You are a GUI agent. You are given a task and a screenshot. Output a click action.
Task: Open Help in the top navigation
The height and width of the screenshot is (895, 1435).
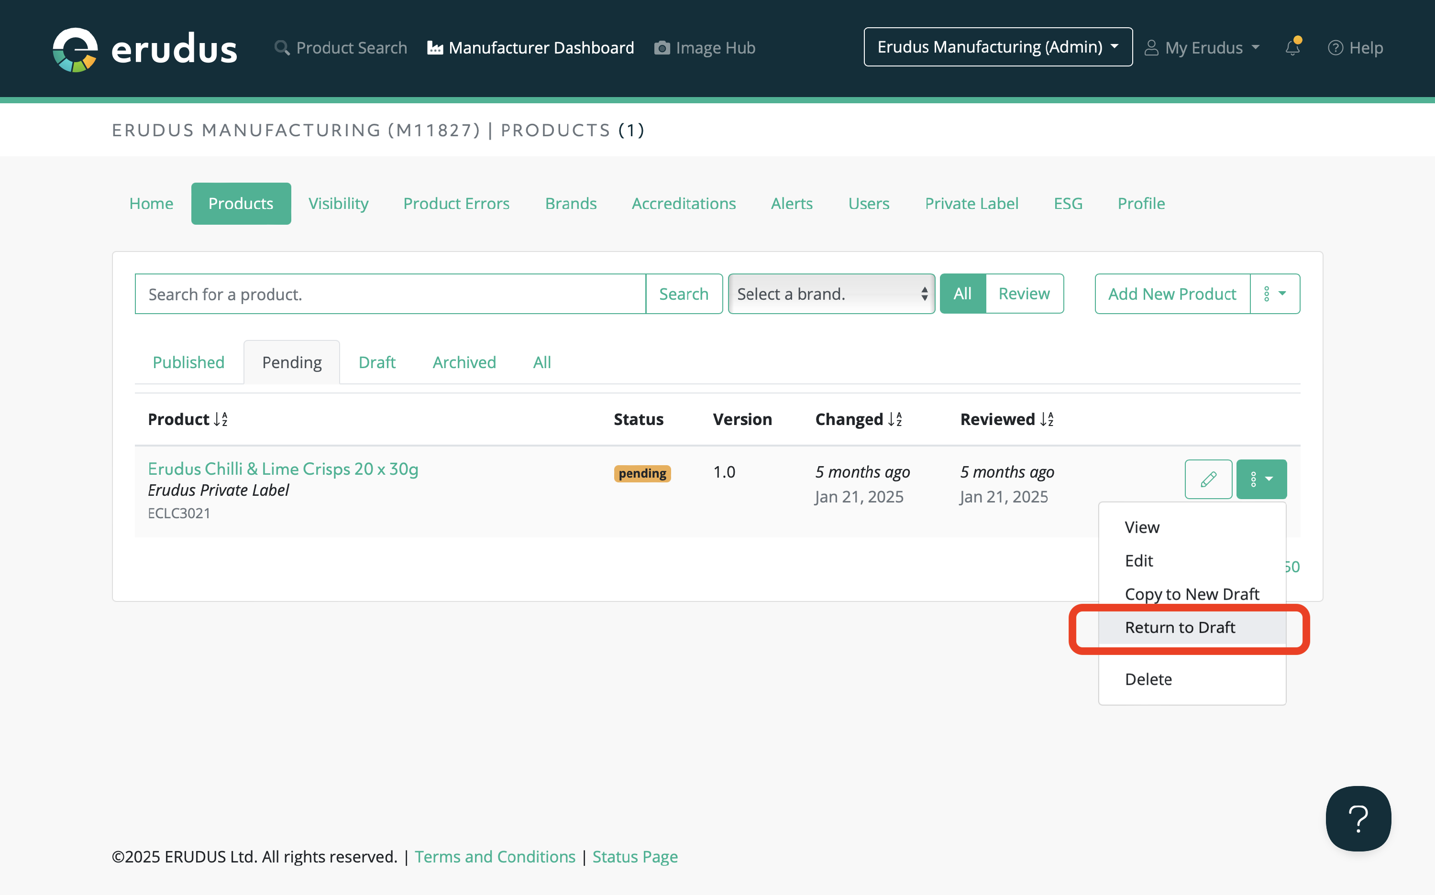(x=1355, y=47)
